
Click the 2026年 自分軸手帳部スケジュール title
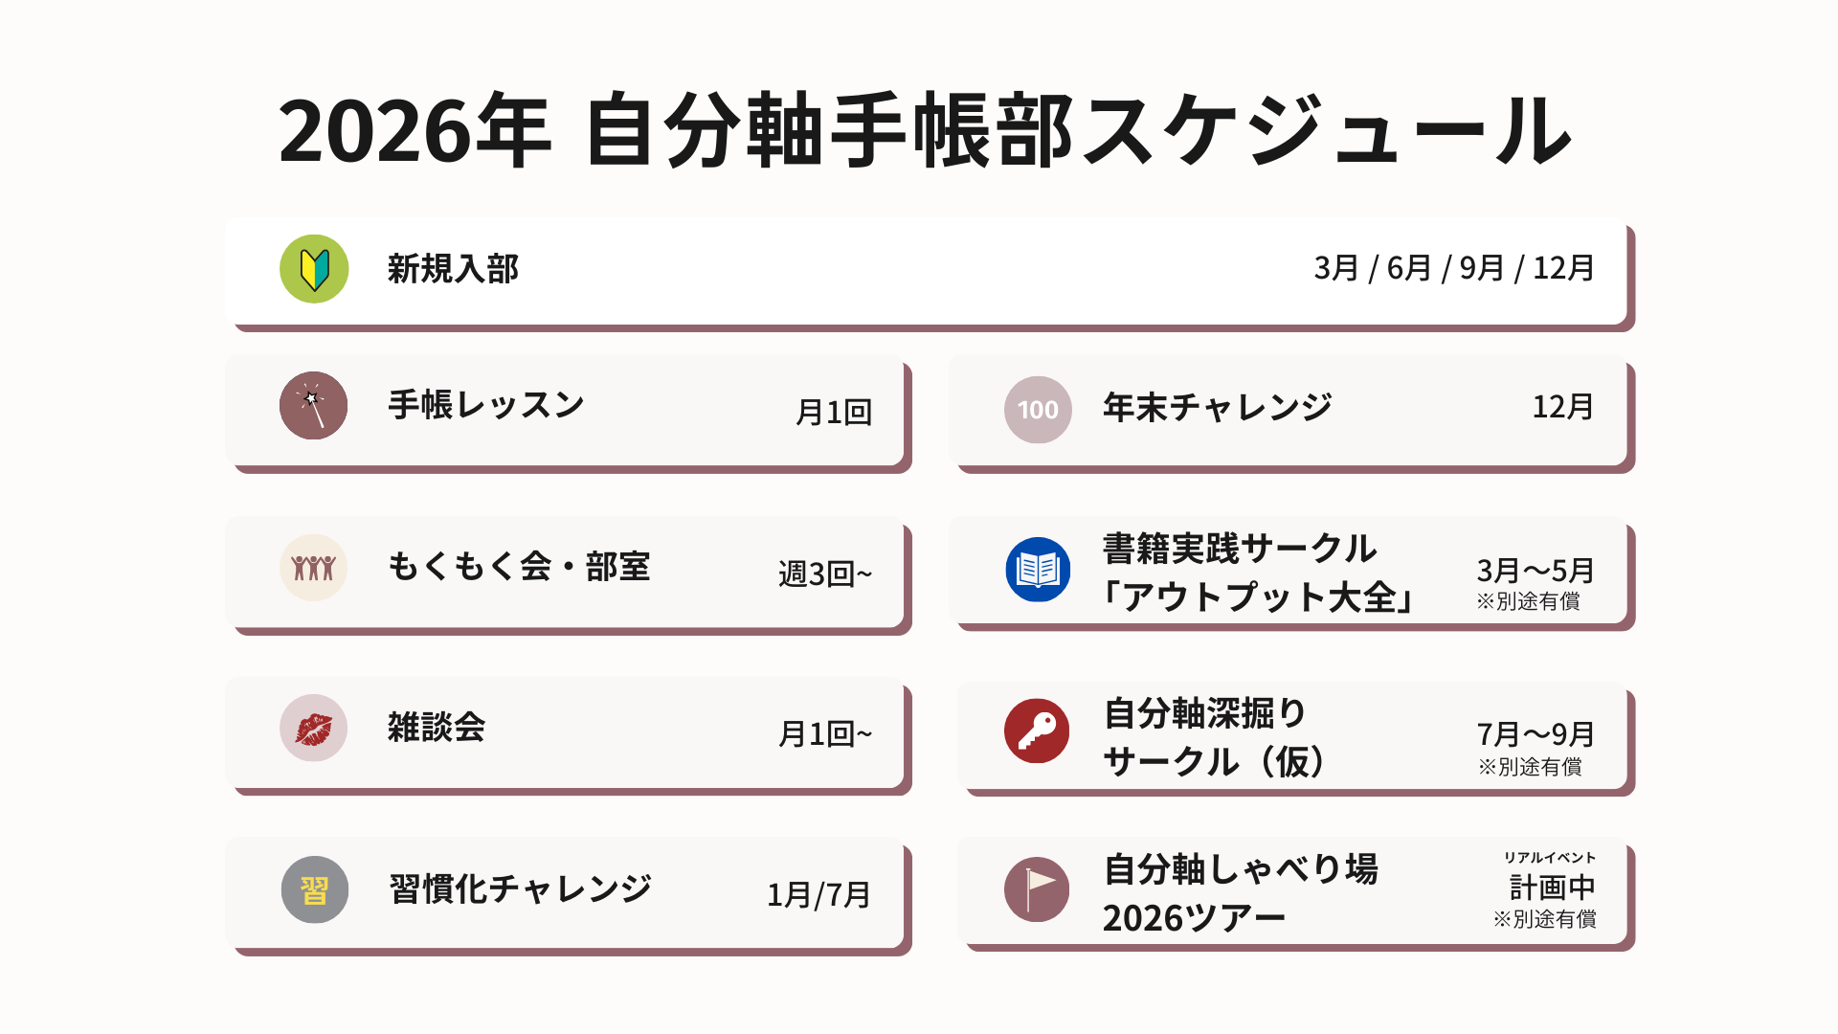(x=924, y=131)
